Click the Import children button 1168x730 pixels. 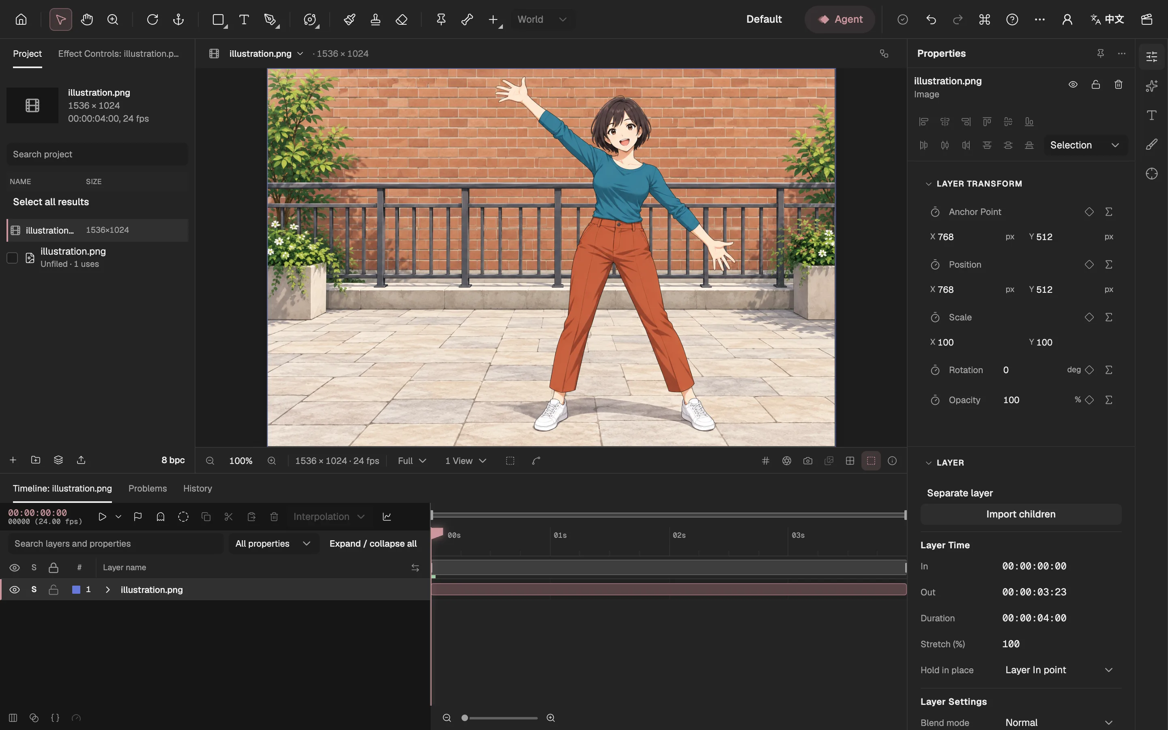[x=1021, y=514]
